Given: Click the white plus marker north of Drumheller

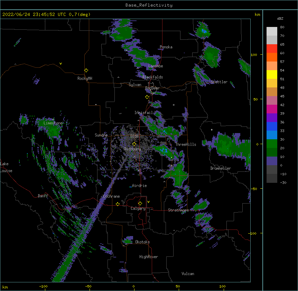Looking at the screenshot, I should point(212,130).
